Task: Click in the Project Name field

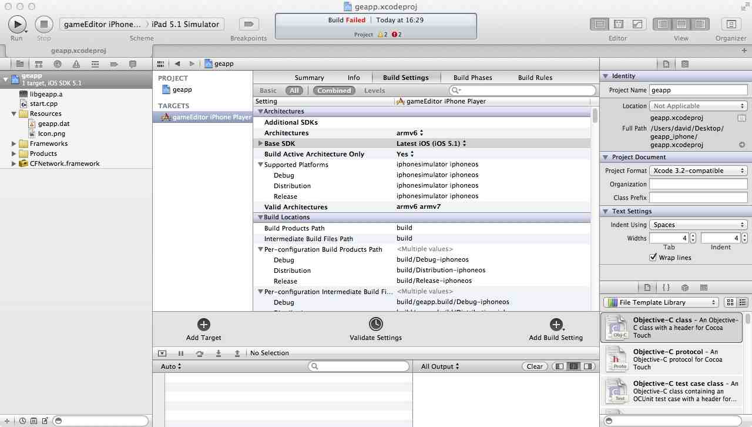Action: pyautogui.click(x=699, y=90)
